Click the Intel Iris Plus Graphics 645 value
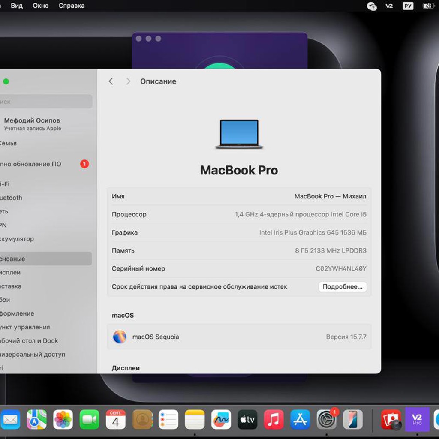 tap(313, 232)
